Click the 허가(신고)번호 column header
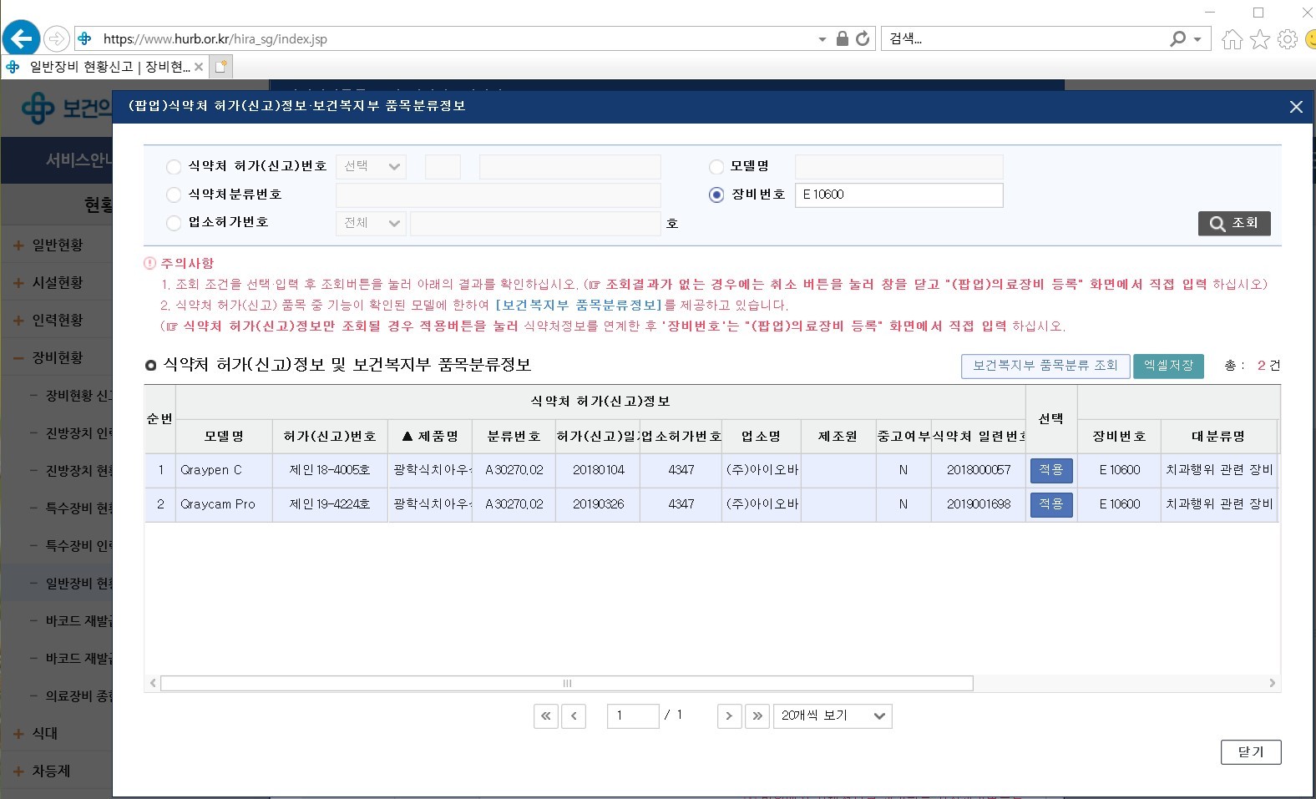Viewport: 1316px width, 799px height. [330, 436]
